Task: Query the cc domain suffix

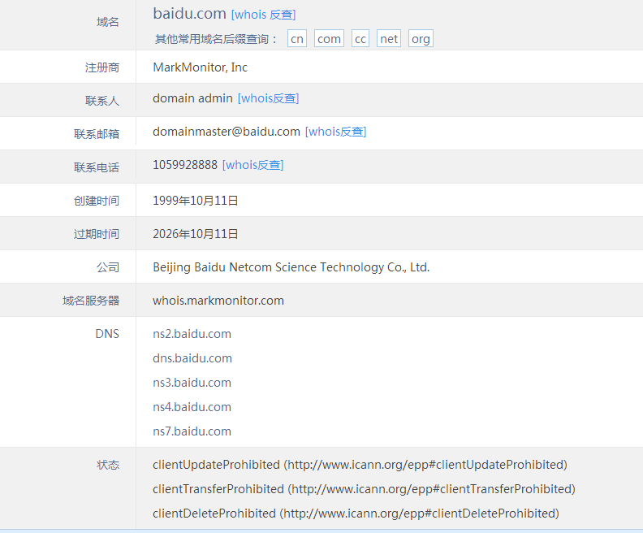Action: point(360,38)
